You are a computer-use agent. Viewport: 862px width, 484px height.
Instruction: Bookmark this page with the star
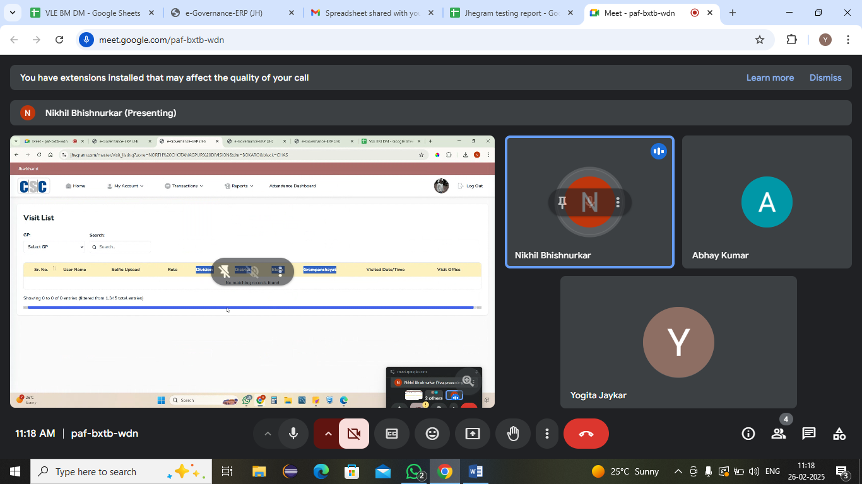click(x=760, y=40)
